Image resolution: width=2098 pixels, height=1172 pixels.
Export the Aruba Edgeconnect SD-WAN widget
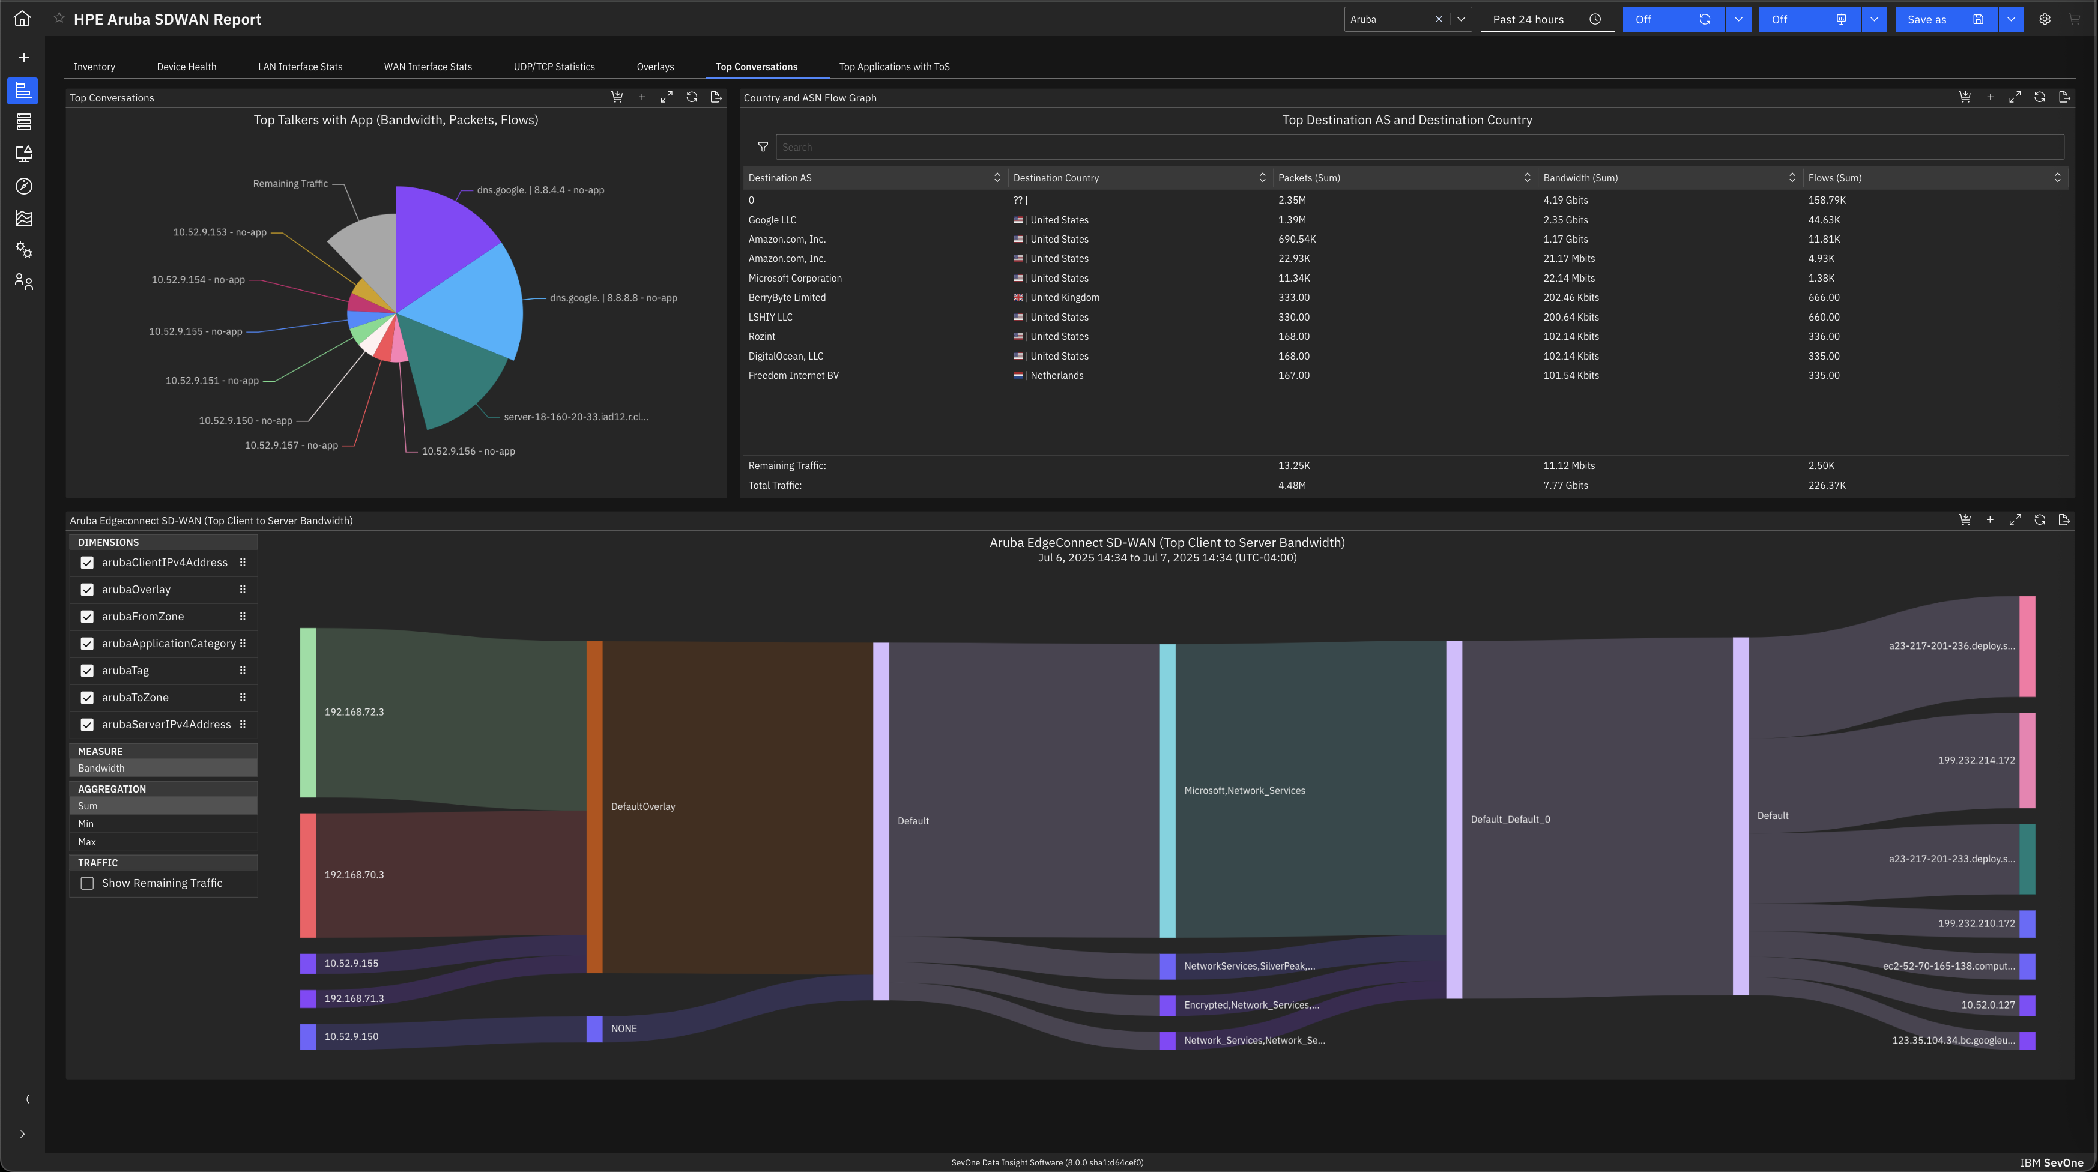pyautogui.click(x=2064, y=519)
